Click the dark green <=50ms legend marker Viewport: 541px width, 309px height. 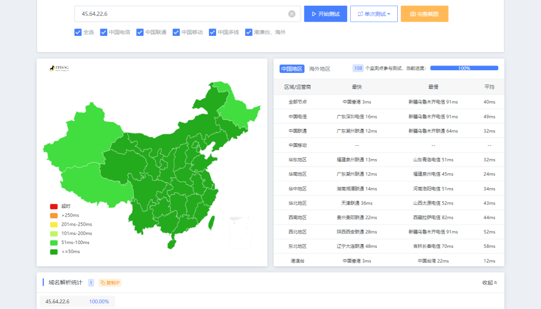pos(54,251)
